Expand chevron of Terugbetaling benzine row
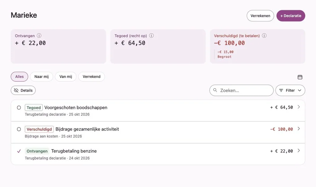 [299, 151]
